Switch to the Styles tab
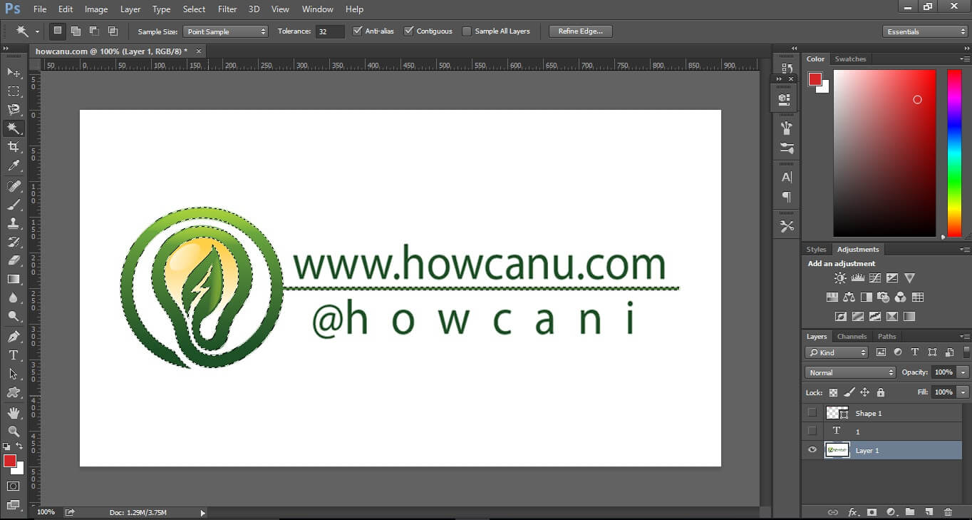The image size is (972, 520). pos(816,250)
